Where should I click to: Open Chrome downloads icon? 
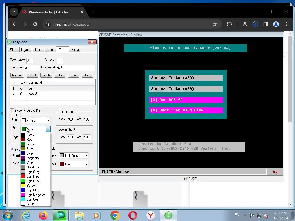[255, 24]
